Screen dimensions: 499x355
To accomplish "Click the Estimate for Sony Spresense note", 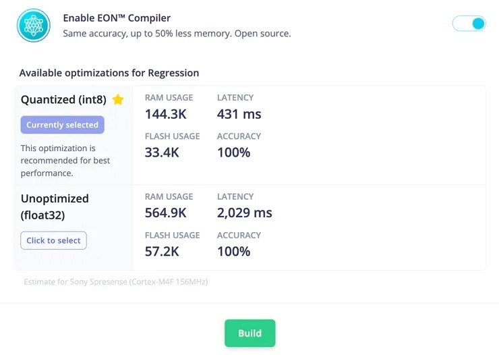I will coord(116,281).
